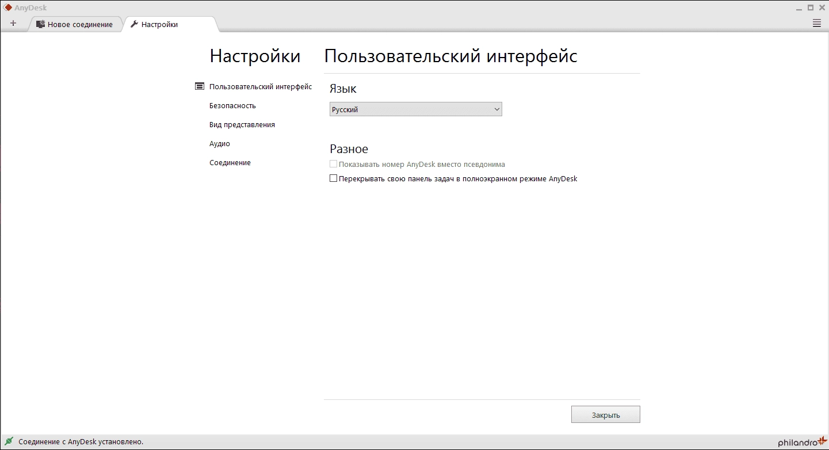Image resolution: width=829 pixels, height=450 pixels.
Task: Click the Пользовательский интерфейс sidebar icon
Action: coord(200,86)
